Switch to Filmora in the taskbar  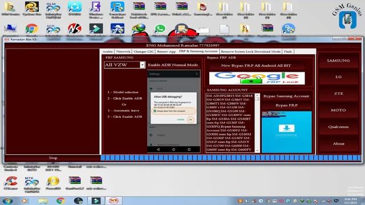click(x=96, y=200)
